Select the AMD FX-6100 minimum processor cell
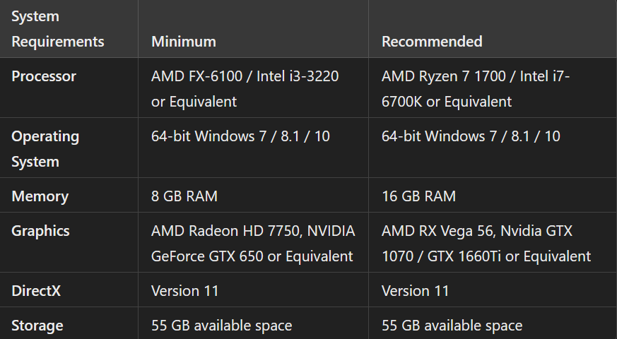This screenshot has width=617, height=339. coord(245,88)
